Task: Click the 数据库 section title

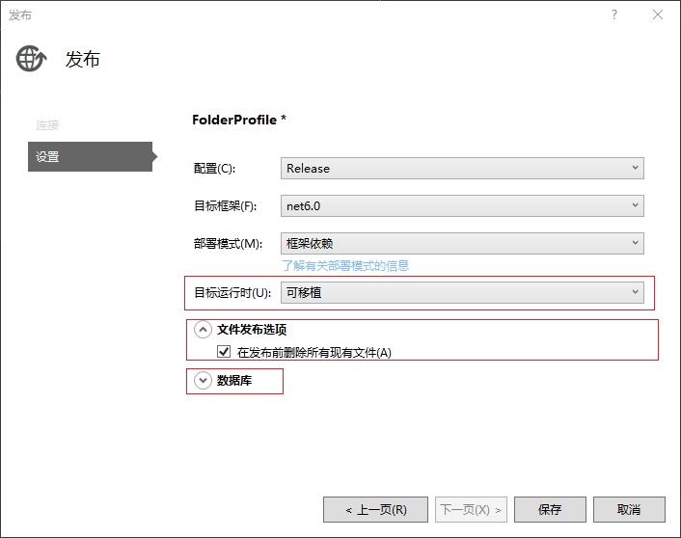Action: pos(234,381)
